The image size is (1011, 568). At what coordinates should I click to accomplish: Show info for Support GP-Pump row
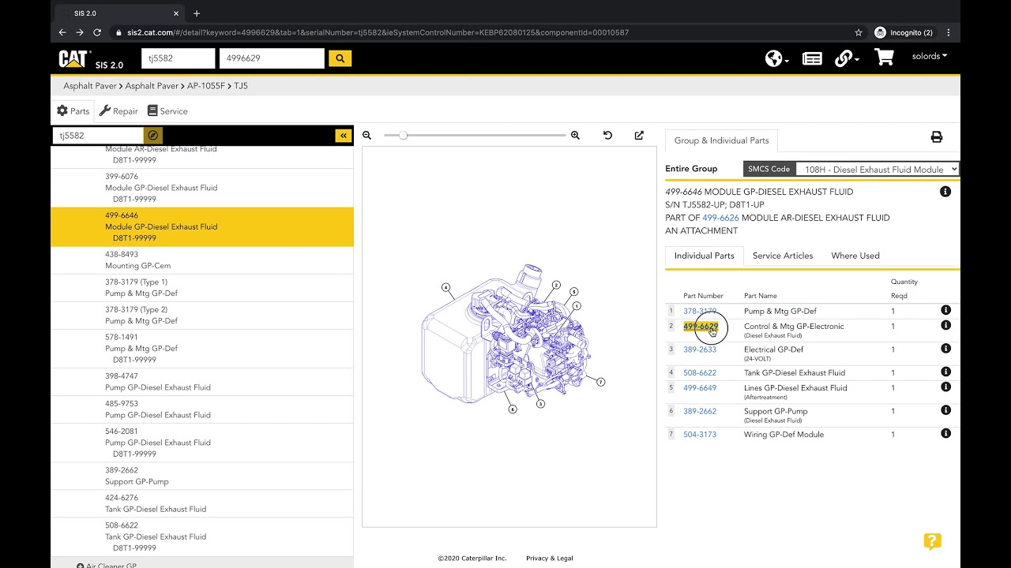pos(945,410)
